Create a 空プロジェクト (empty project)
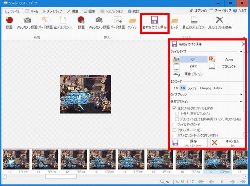Viewport: 250px width, 186px height. [x=62, y=23]
